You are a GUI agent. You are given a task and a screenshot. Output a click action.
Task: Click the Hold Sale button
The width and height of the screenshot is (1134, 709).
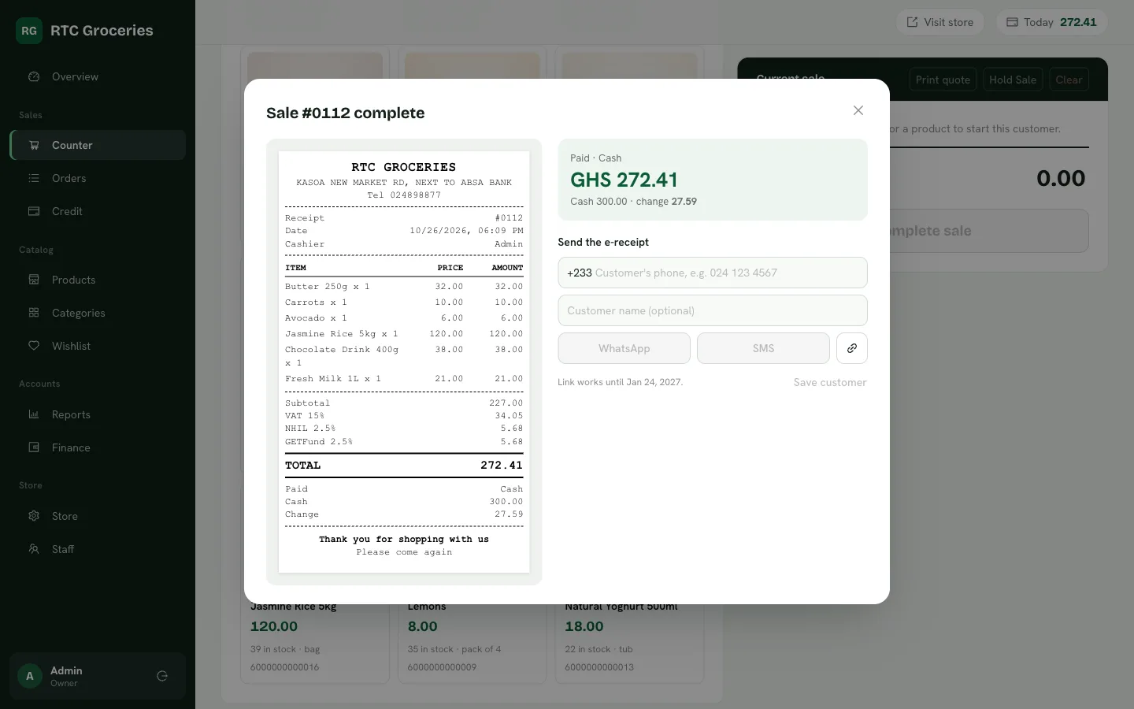[1013, 80]
